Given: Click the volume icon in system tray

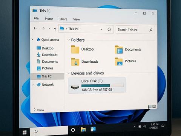Looking at the screenshot, I should (144, 126).
